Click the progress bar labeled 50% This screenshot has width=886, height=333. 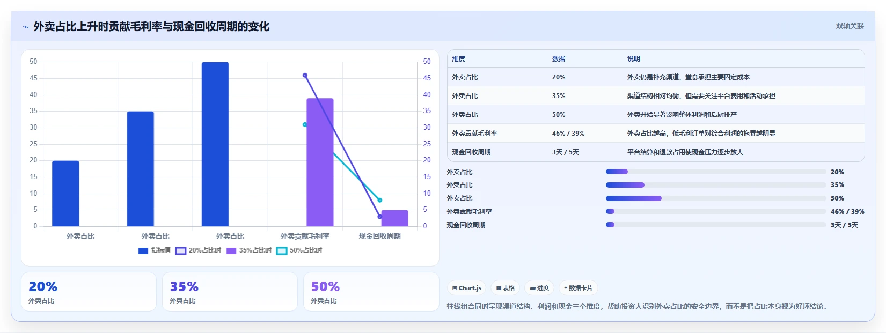[x=716, y=198]
